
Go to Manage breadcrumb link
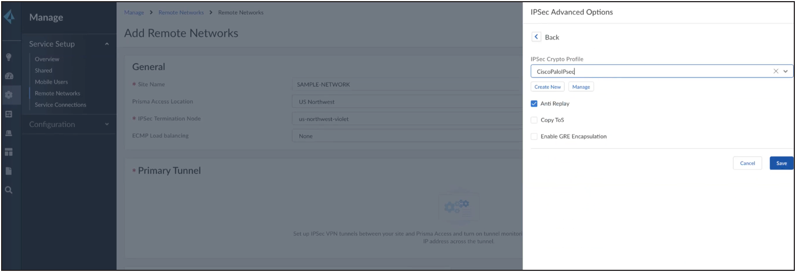pos(134,12)
